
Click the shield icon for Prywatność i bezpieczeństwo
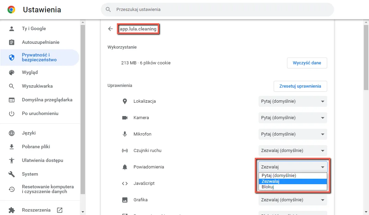12,57
